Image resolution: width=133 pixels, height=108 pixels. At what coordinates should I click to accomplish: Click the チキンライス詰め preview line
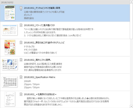coord(31,50)
